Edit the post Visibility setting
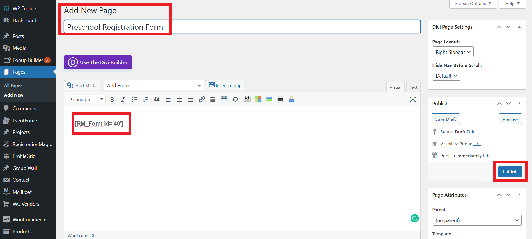 tap(477, 144)
